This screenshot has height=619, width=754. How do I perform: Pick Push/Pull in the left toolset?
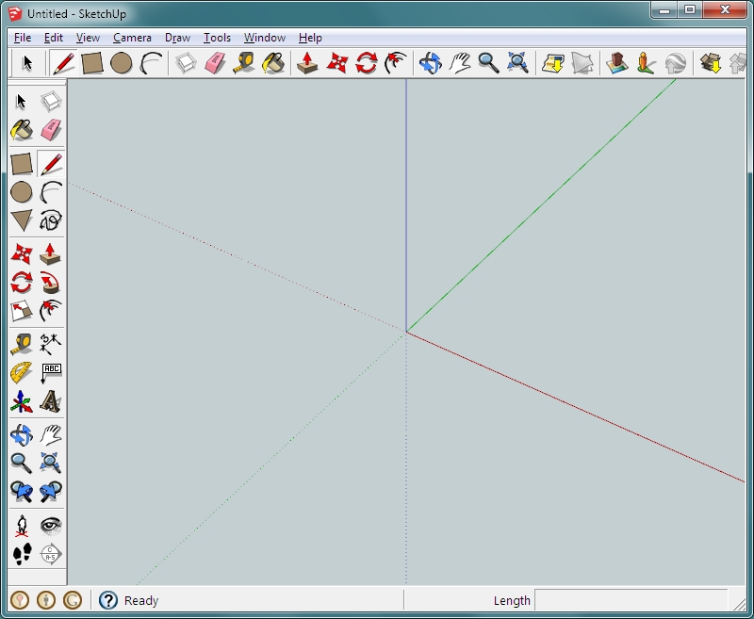coord(51,254)
